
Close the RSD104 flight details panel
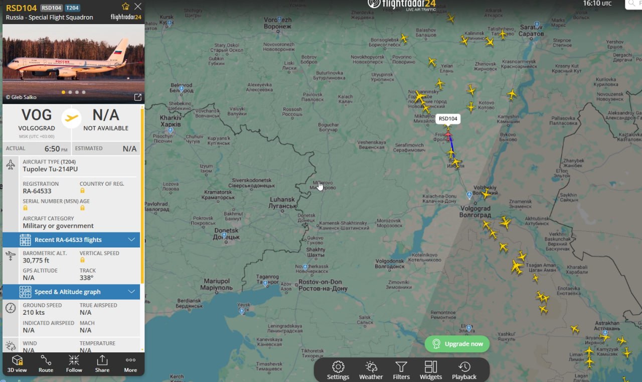[x=138, y=7]
